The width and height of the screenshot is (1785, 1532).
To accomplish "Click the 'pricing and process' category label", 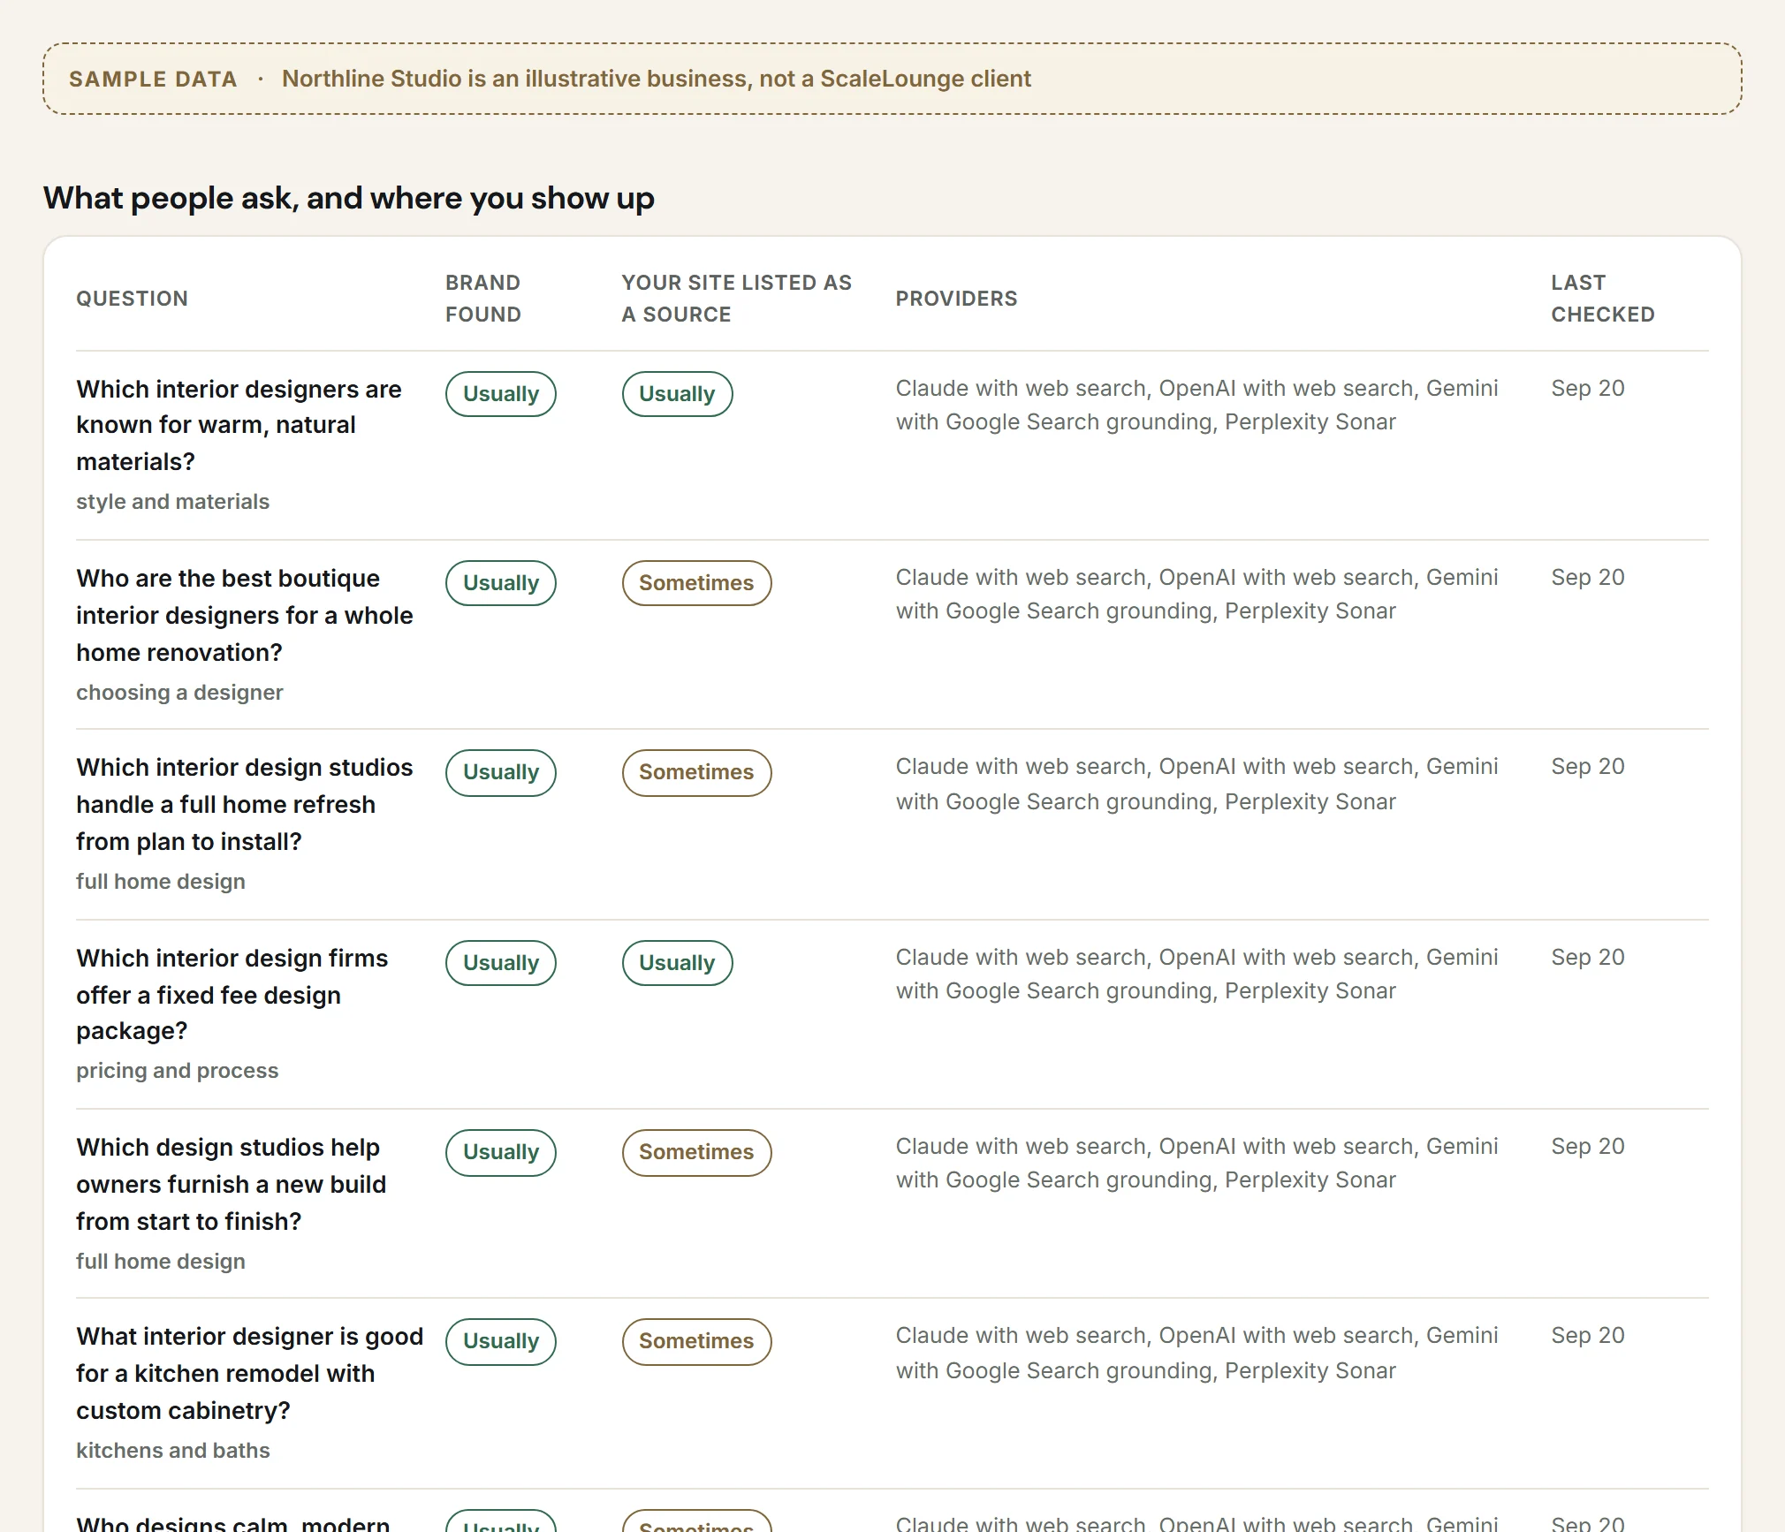I will coord(178,1071).
